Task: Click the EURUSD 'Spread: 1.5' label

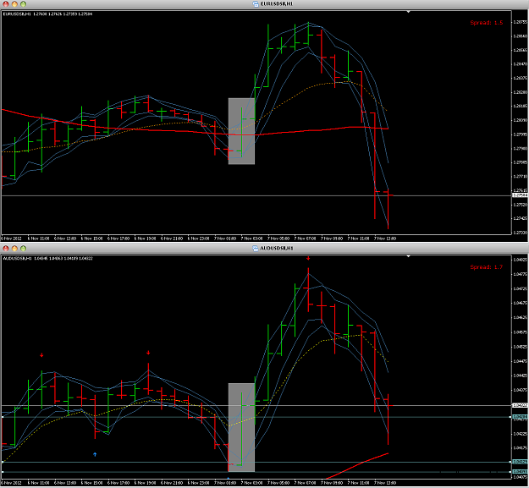Action: pos(487,23)
